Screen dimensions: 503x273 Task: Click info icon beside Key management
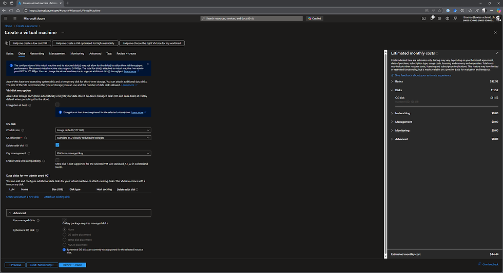(29, 153)
